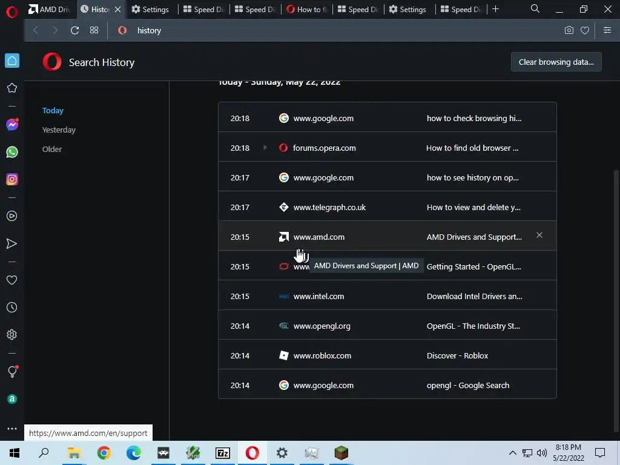The width and height of the screenshot is (620, 465).
Task: Open Speed Dial start page grid icon
Action: click(x=94, y=30)
